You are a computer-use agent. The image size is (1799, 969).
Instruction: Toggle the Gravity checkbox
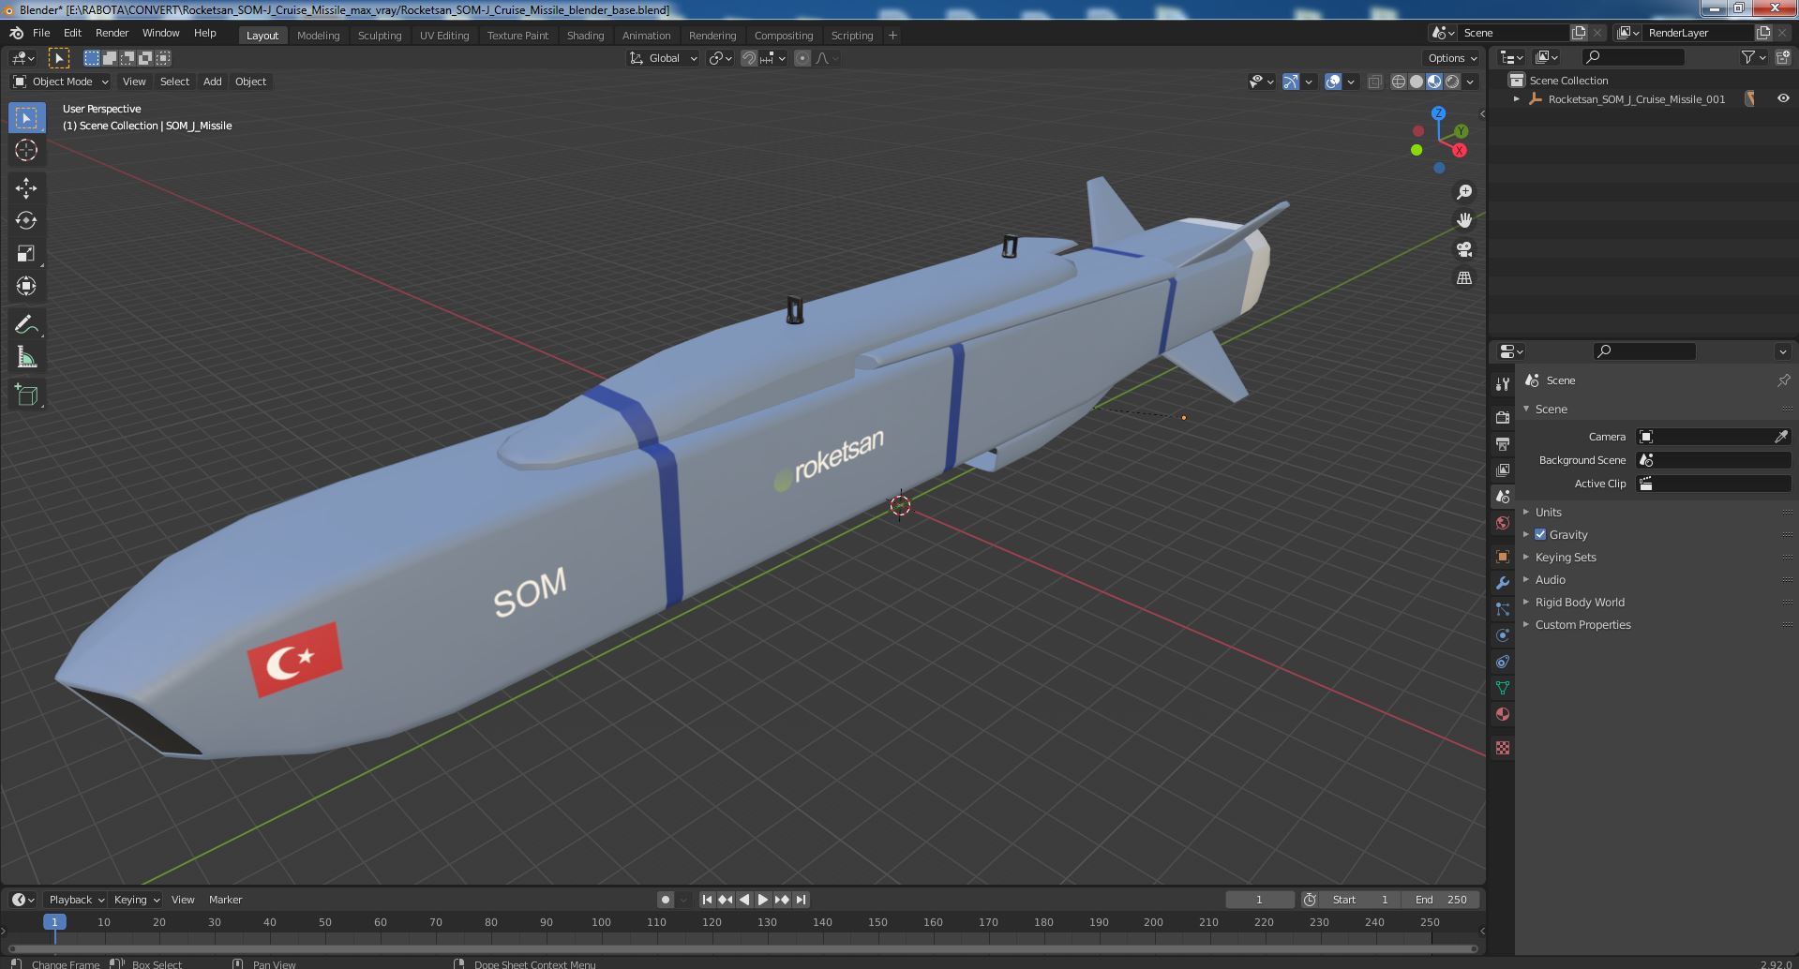pyautogui.click(x=1540, y=534)
